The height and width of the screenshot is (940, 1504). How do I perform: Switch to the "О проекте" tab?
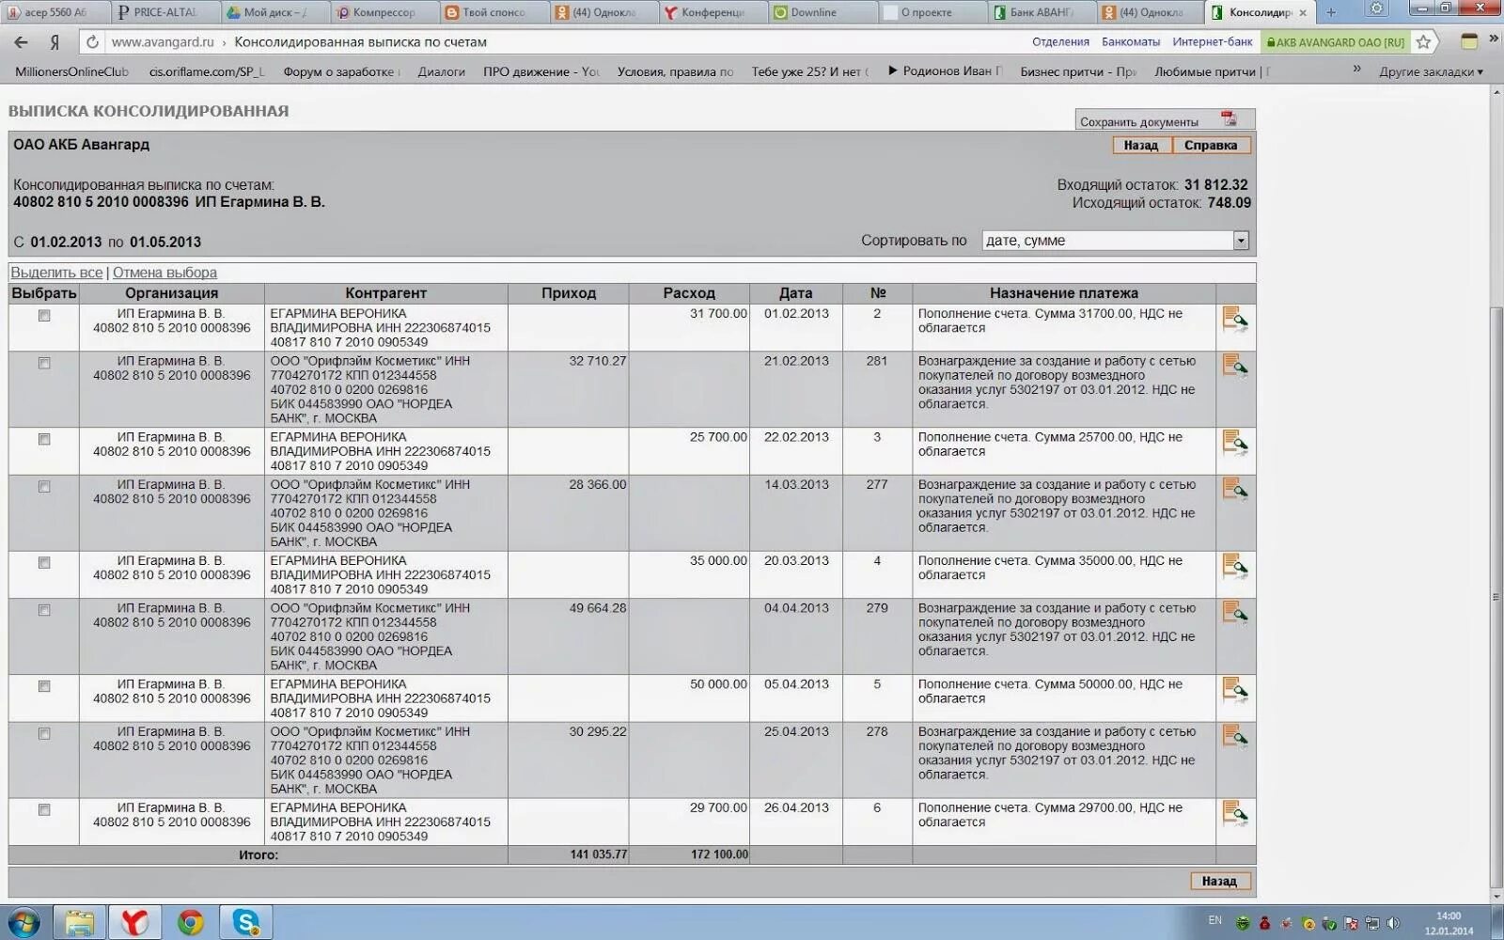point(932,12)
